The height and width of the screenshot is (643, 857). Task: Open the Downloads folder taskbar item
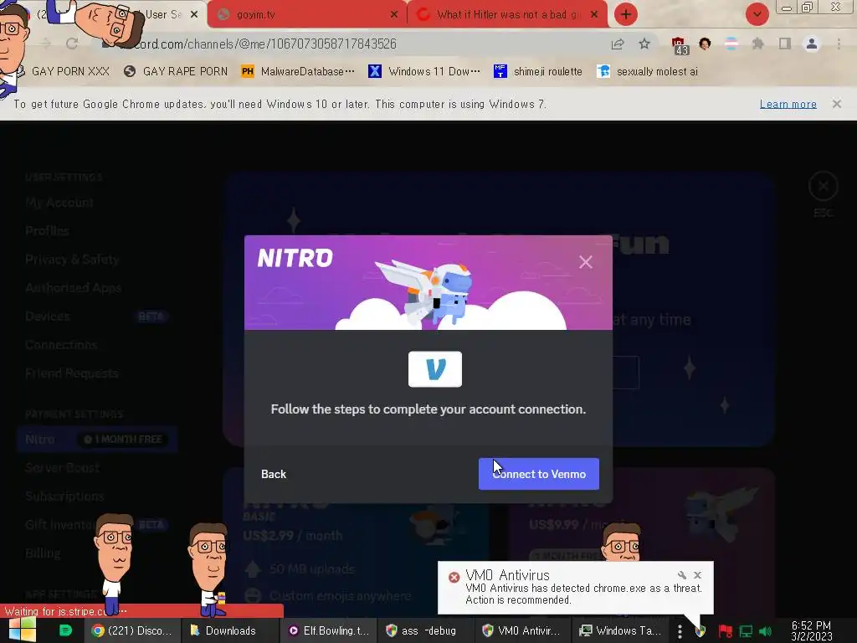(x=229, y=630)
